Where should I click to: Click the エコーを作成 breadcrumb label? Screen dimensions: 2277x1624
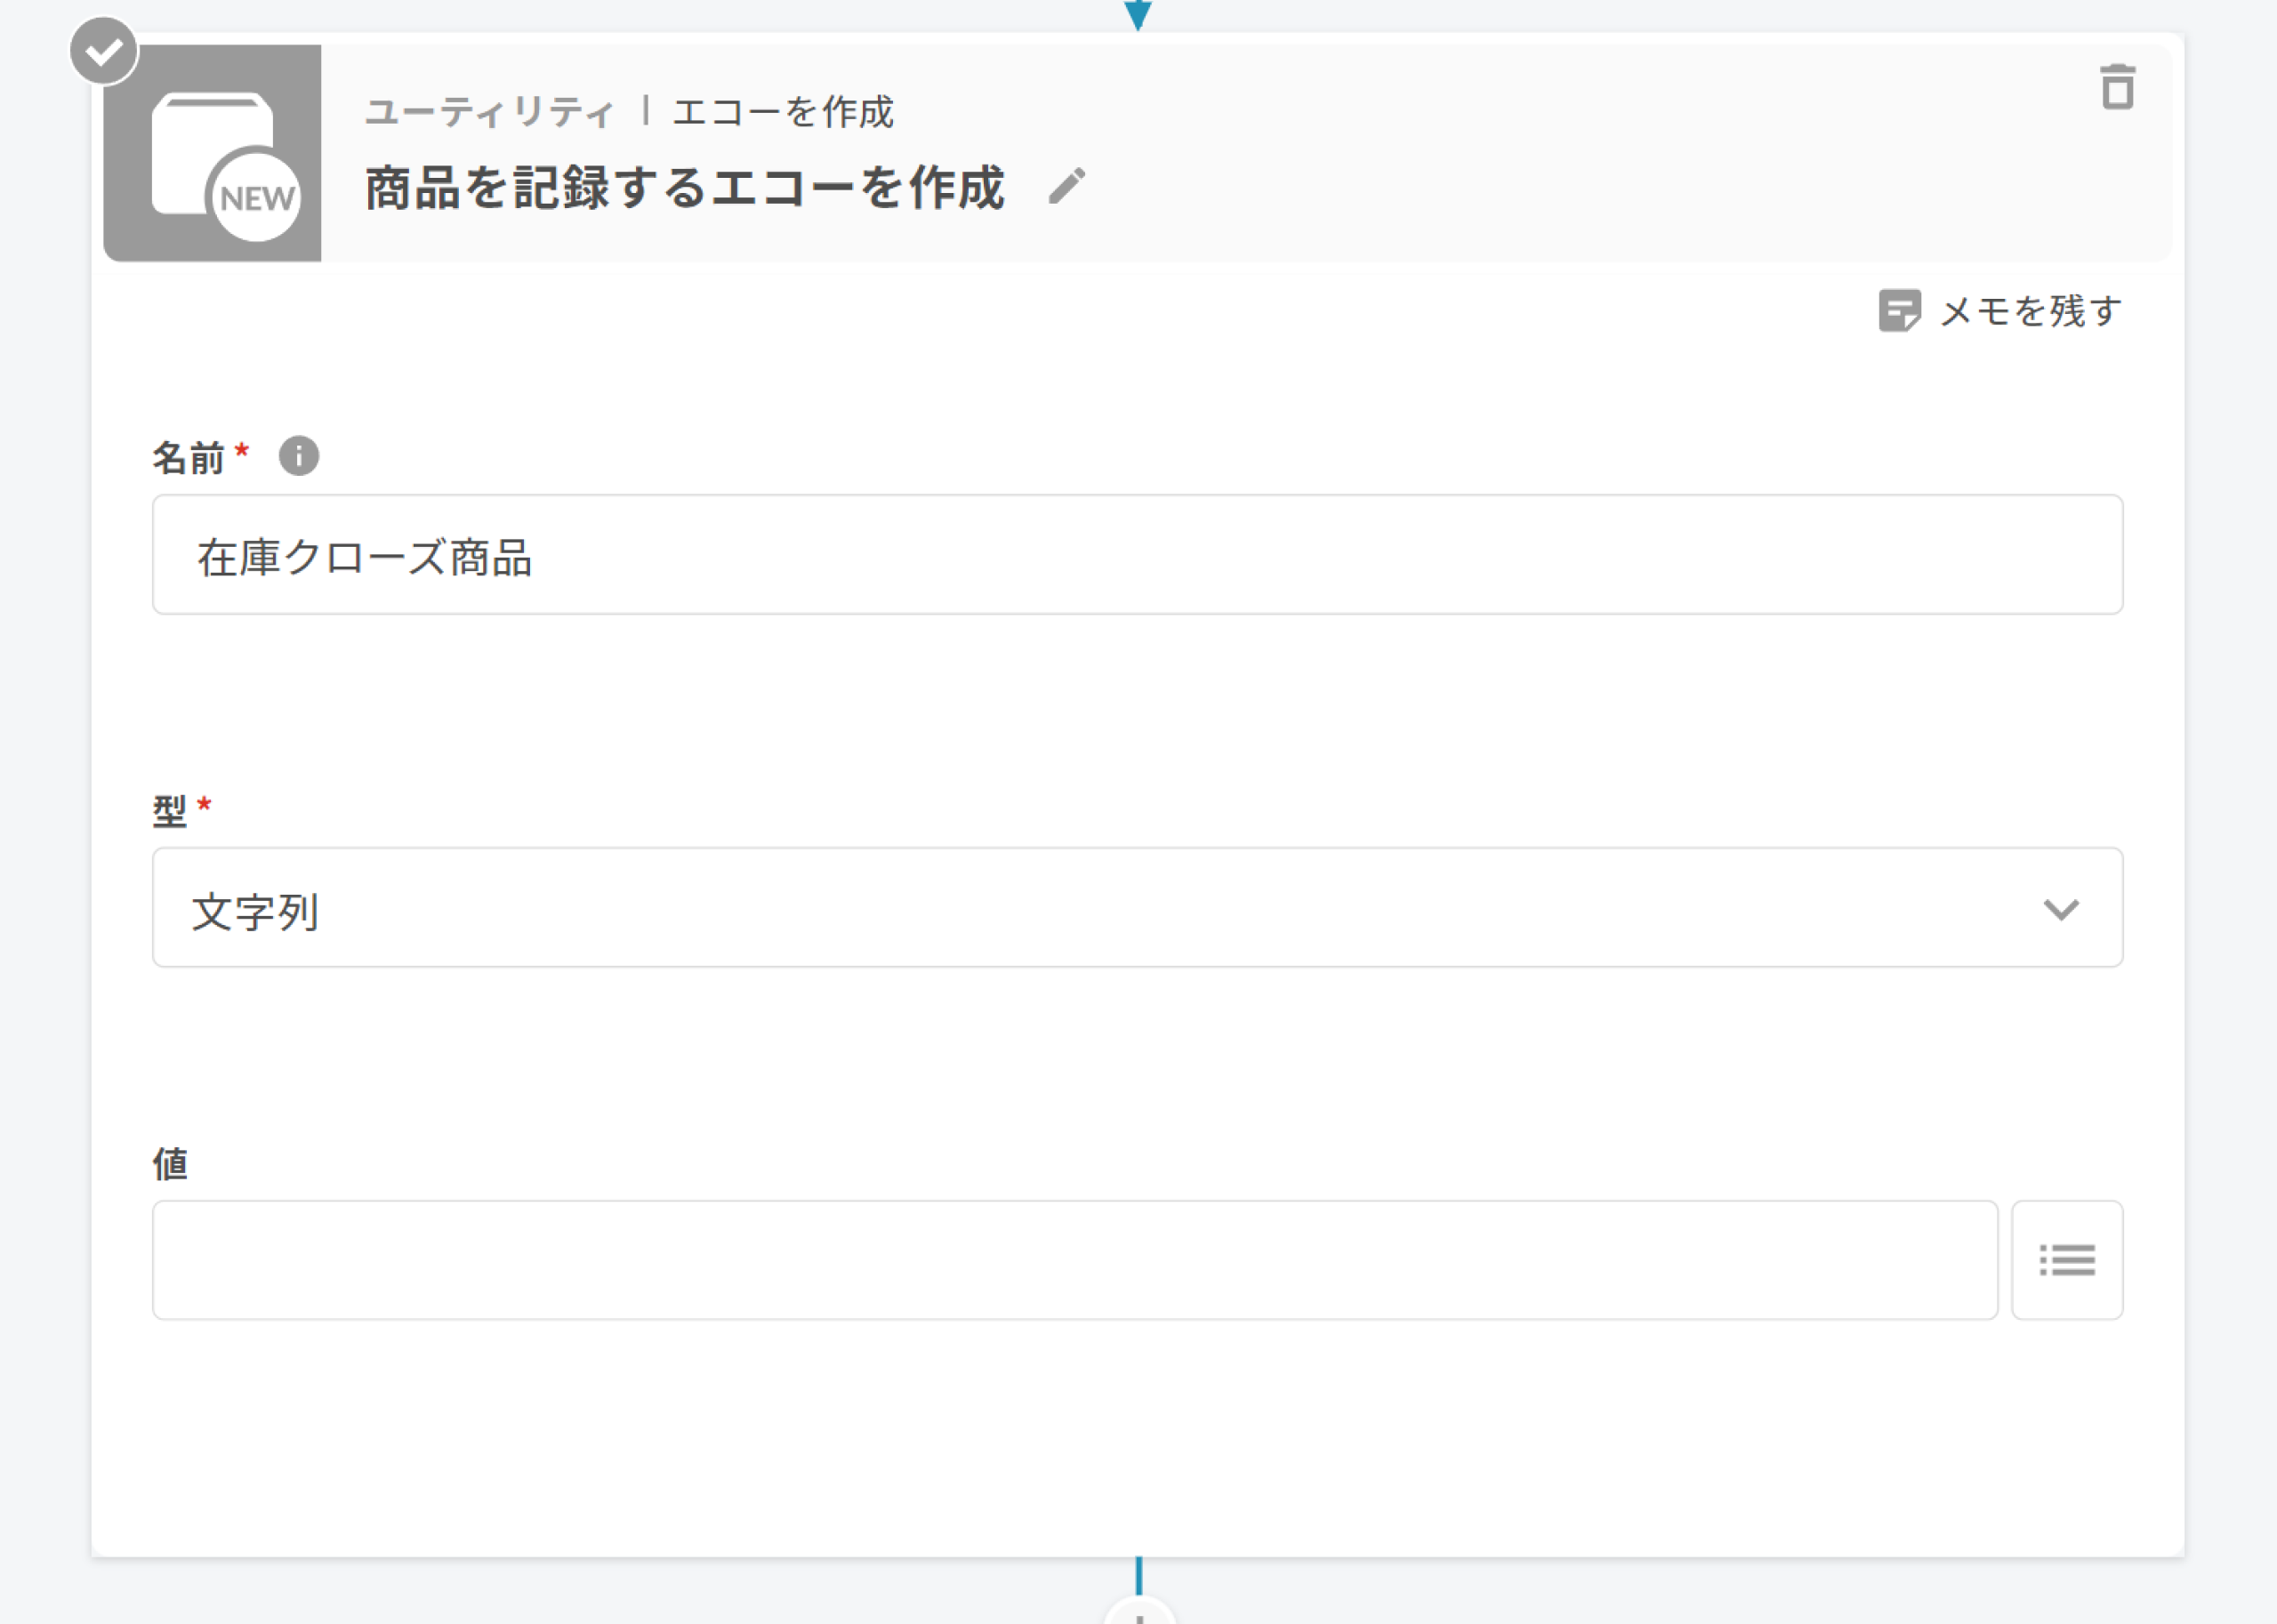pos(783,112)
